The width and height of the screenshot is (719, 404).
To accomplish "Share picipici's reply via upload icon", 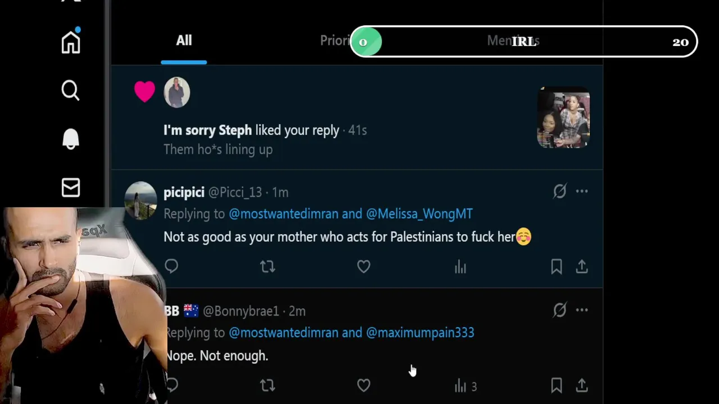I will 582,266.
